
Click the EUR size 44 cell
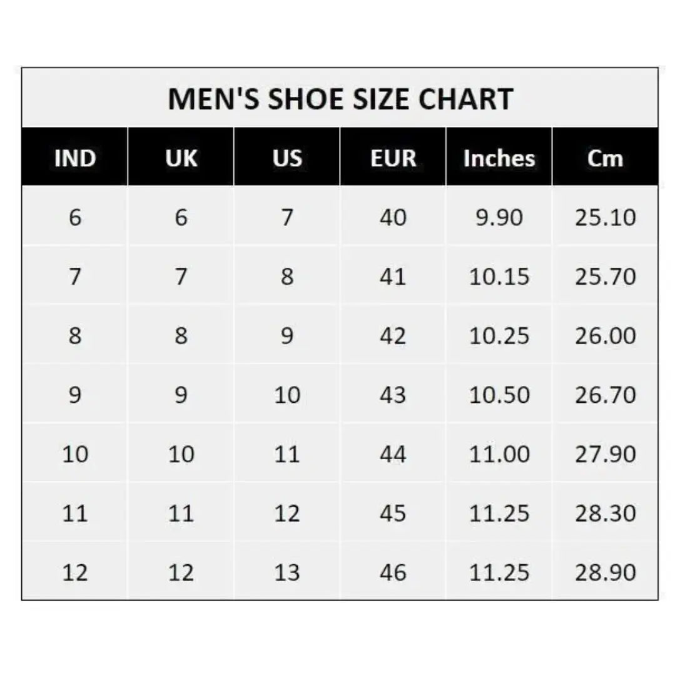point(393,454)
